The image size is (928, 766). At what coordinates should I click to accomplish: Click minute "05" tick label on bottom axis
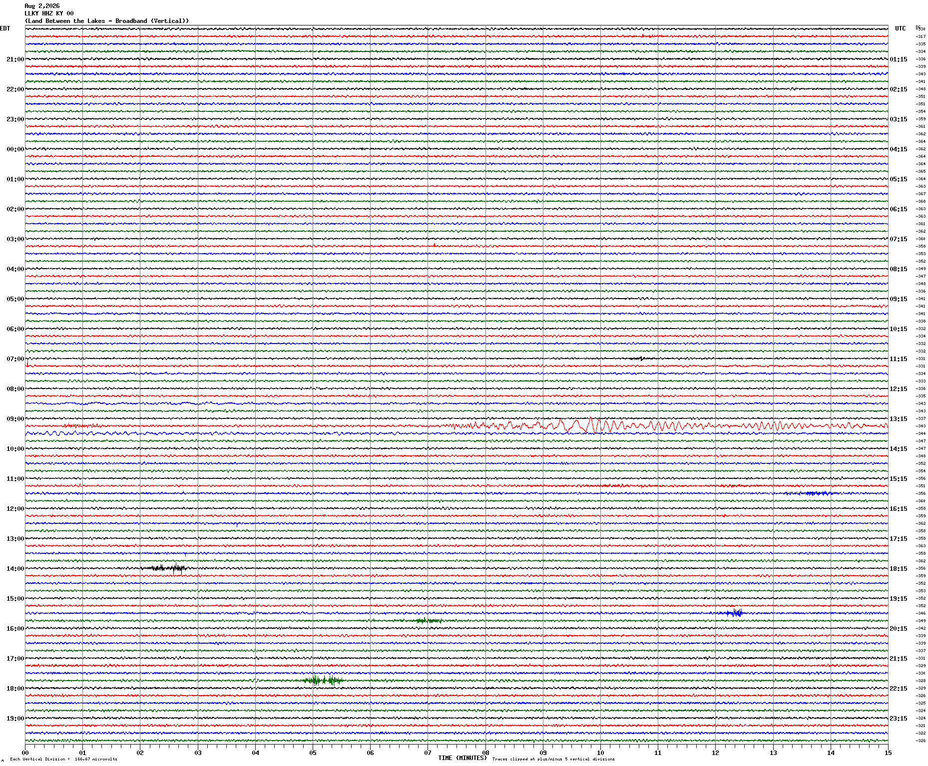click(x=313, y=753)
